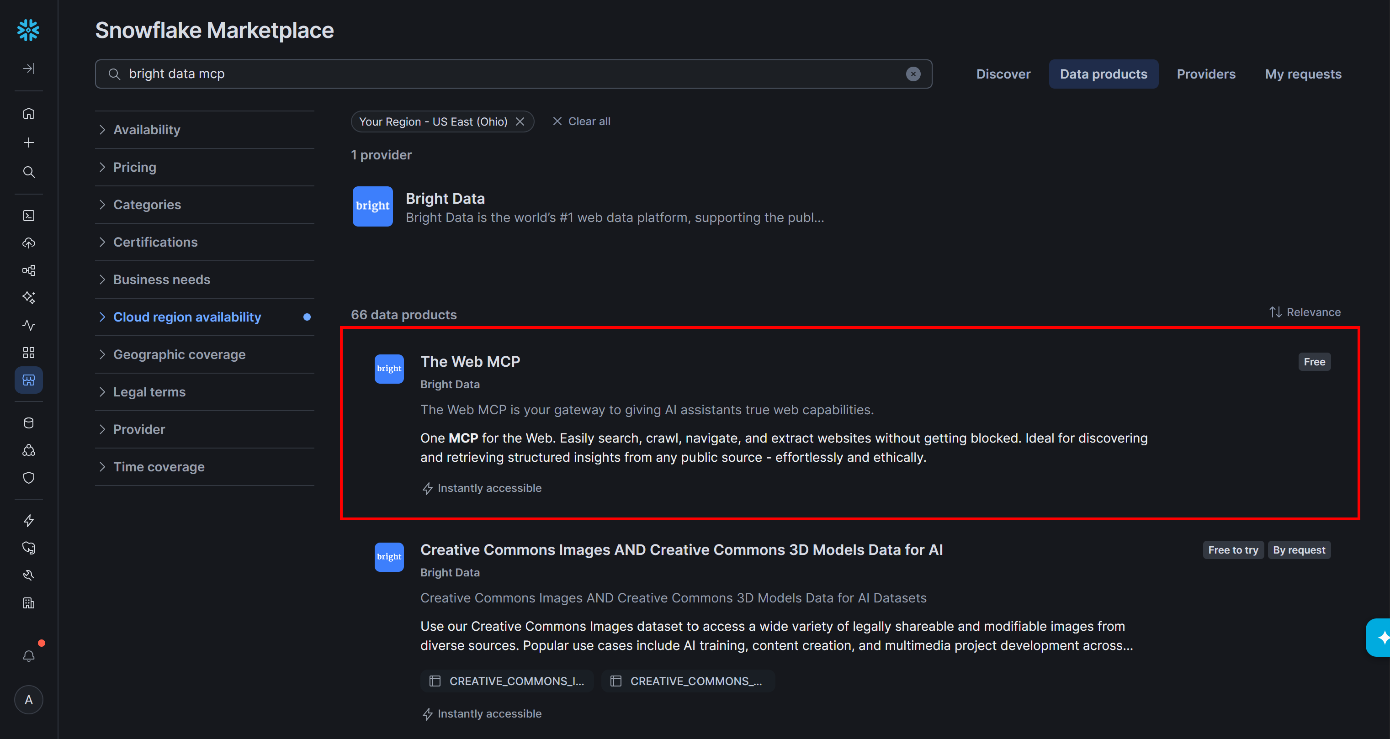
Task: Click the Snowflake logo in the sidebar
Action: coord(29,30)
